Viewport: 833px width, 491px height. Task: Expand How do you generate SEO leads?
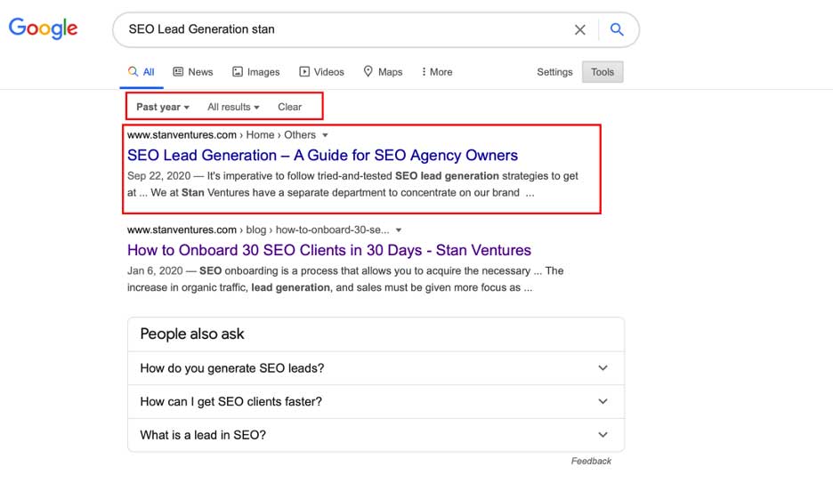pyautogui.click(x=376, y=368)
